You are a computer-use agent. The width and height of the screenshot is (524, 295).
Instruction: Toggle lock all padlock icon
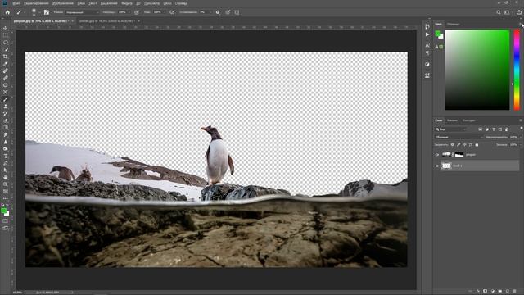[x=477, y=145]
